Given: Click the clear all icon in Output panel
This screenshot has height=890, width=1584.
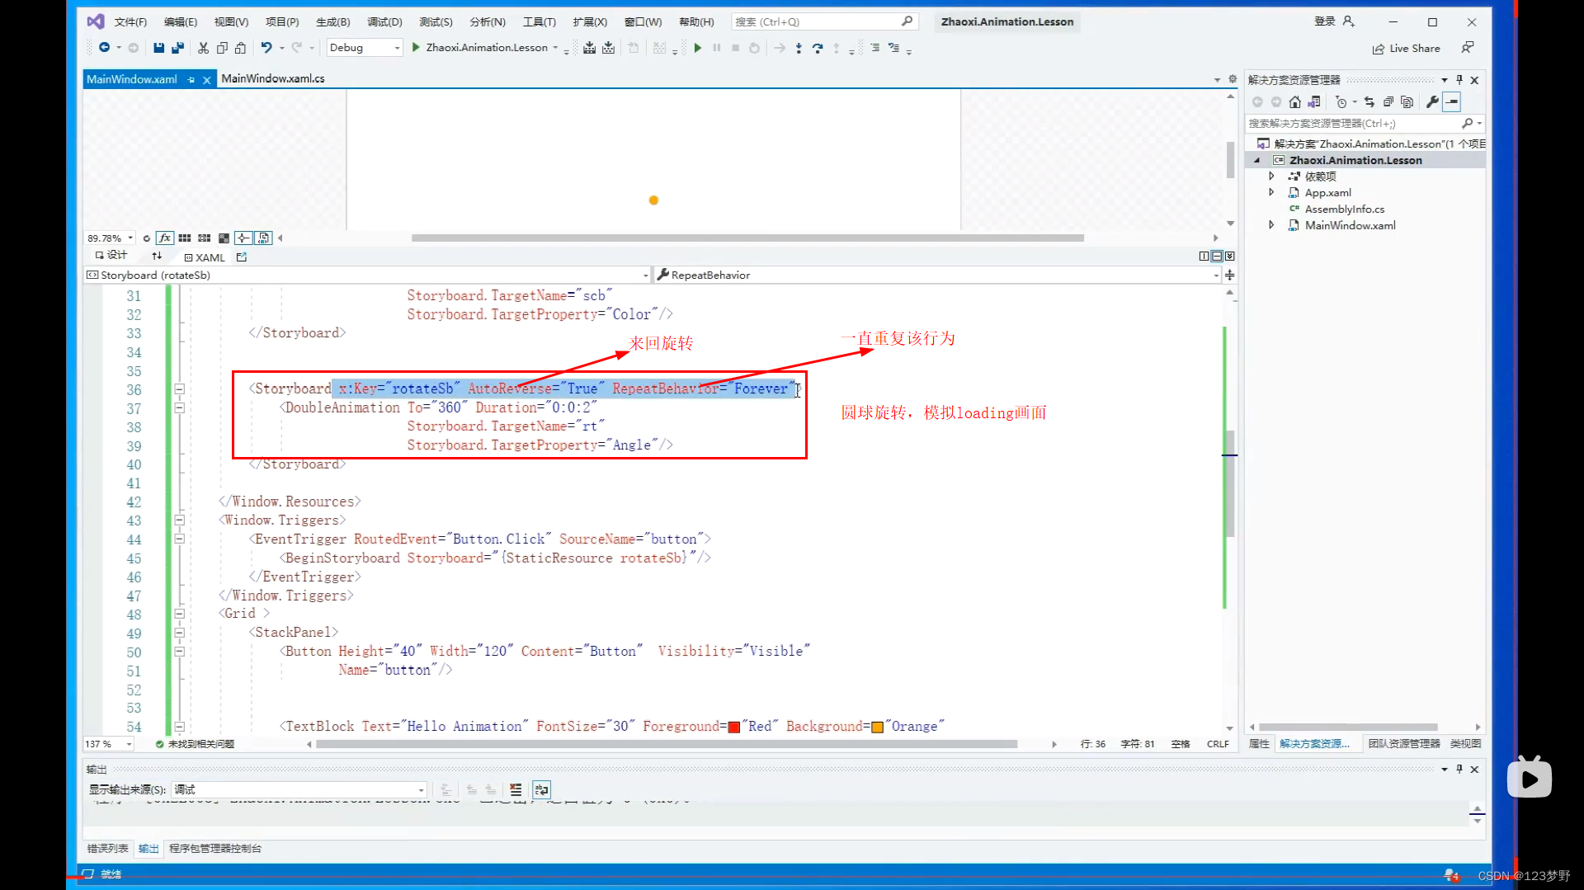Looking at the screenshot, I should (516, 789).
